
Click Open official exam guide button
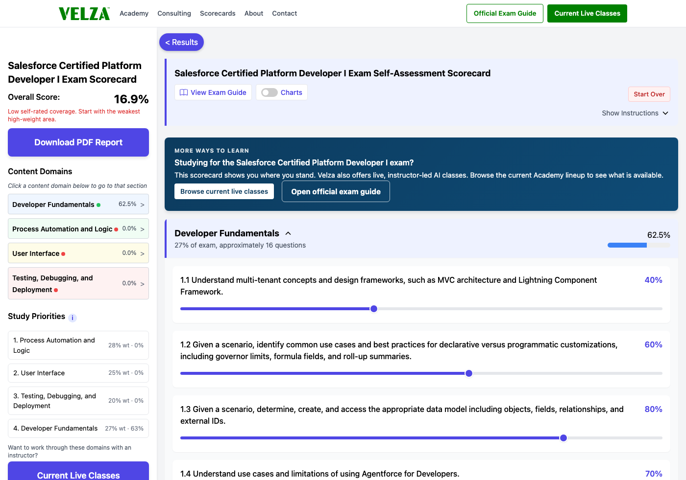coord(336,191)
